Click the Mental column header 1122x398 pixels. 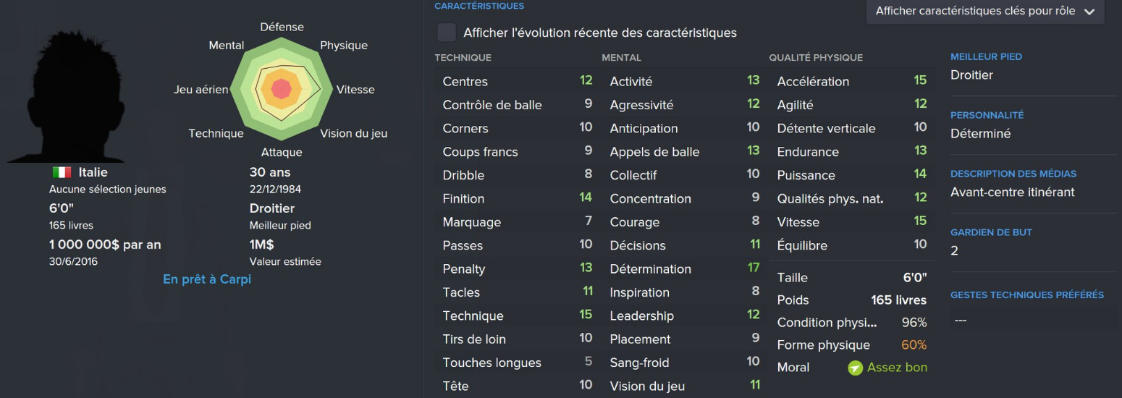(x=621, y=57)
